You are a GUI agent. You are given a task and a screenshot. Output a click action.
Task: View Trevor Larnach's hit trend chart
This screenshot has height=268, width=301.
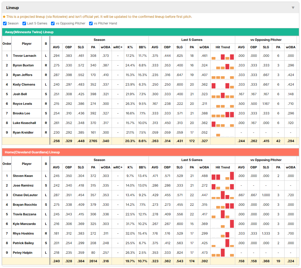[x=223, y=56]
